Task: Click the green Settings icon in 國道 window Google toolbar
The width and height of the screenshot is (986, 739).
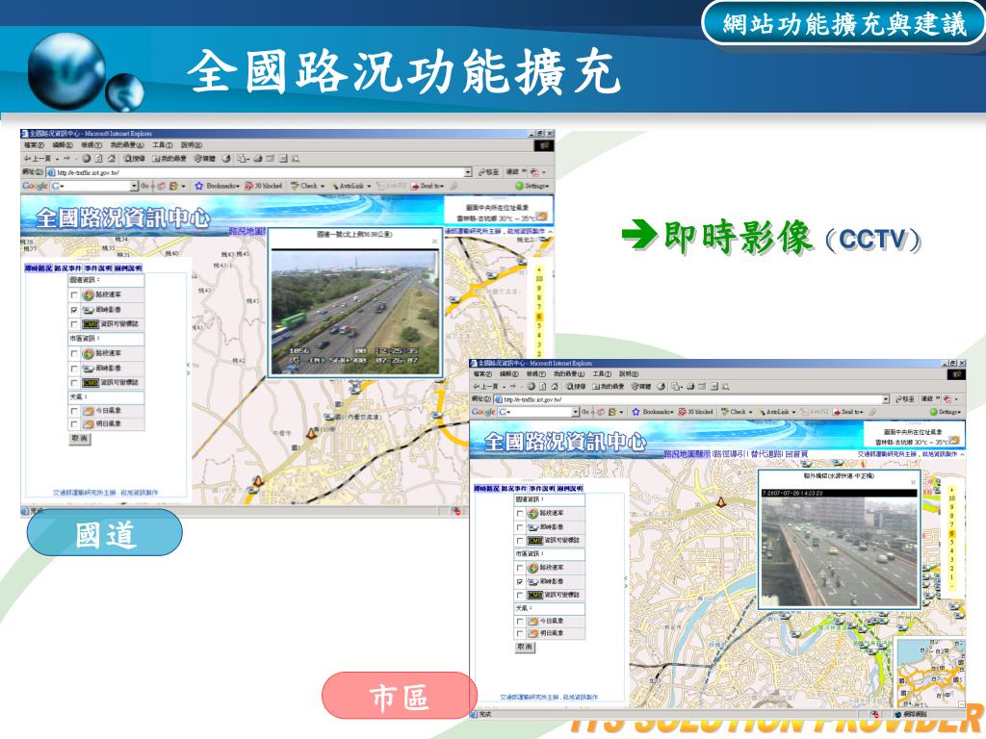Action: 519,186
